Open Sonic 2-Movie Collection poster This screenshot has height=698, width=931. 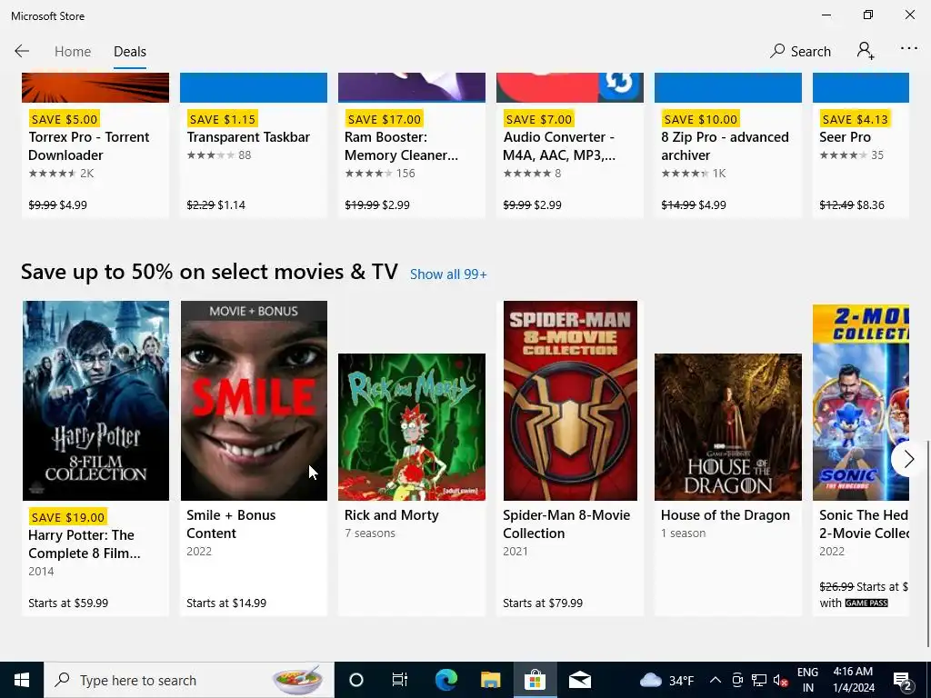tap(860, 403)
